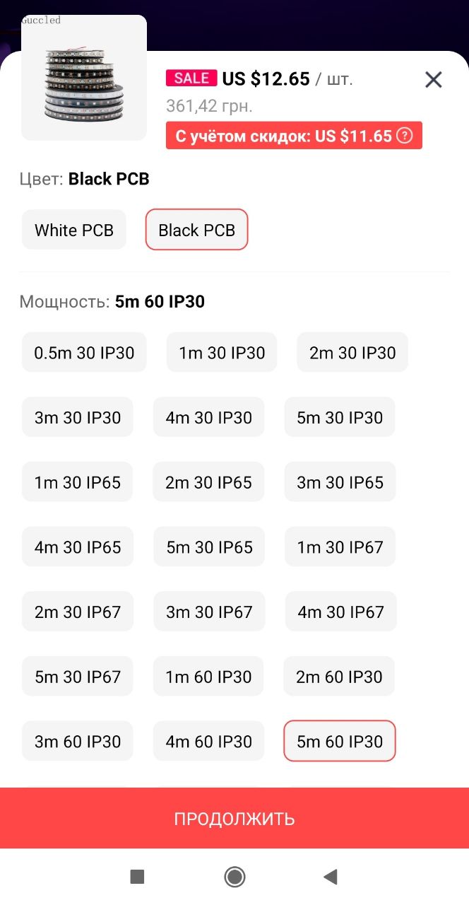Choose the 0.5m 30 IP30 variant
Image resolution: width=469 pixels, height=905 pixels.
tap(84, 352)
